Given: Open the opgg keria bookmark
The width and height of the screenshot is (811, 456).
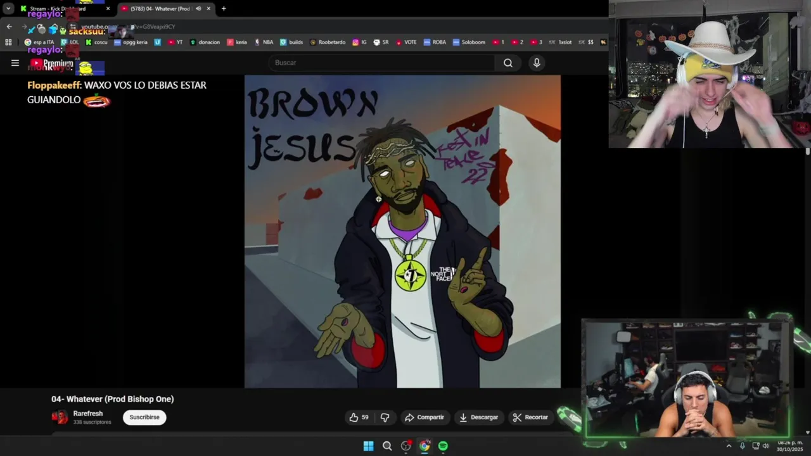Looking at the screenshot, I should [x=131, y=42].
